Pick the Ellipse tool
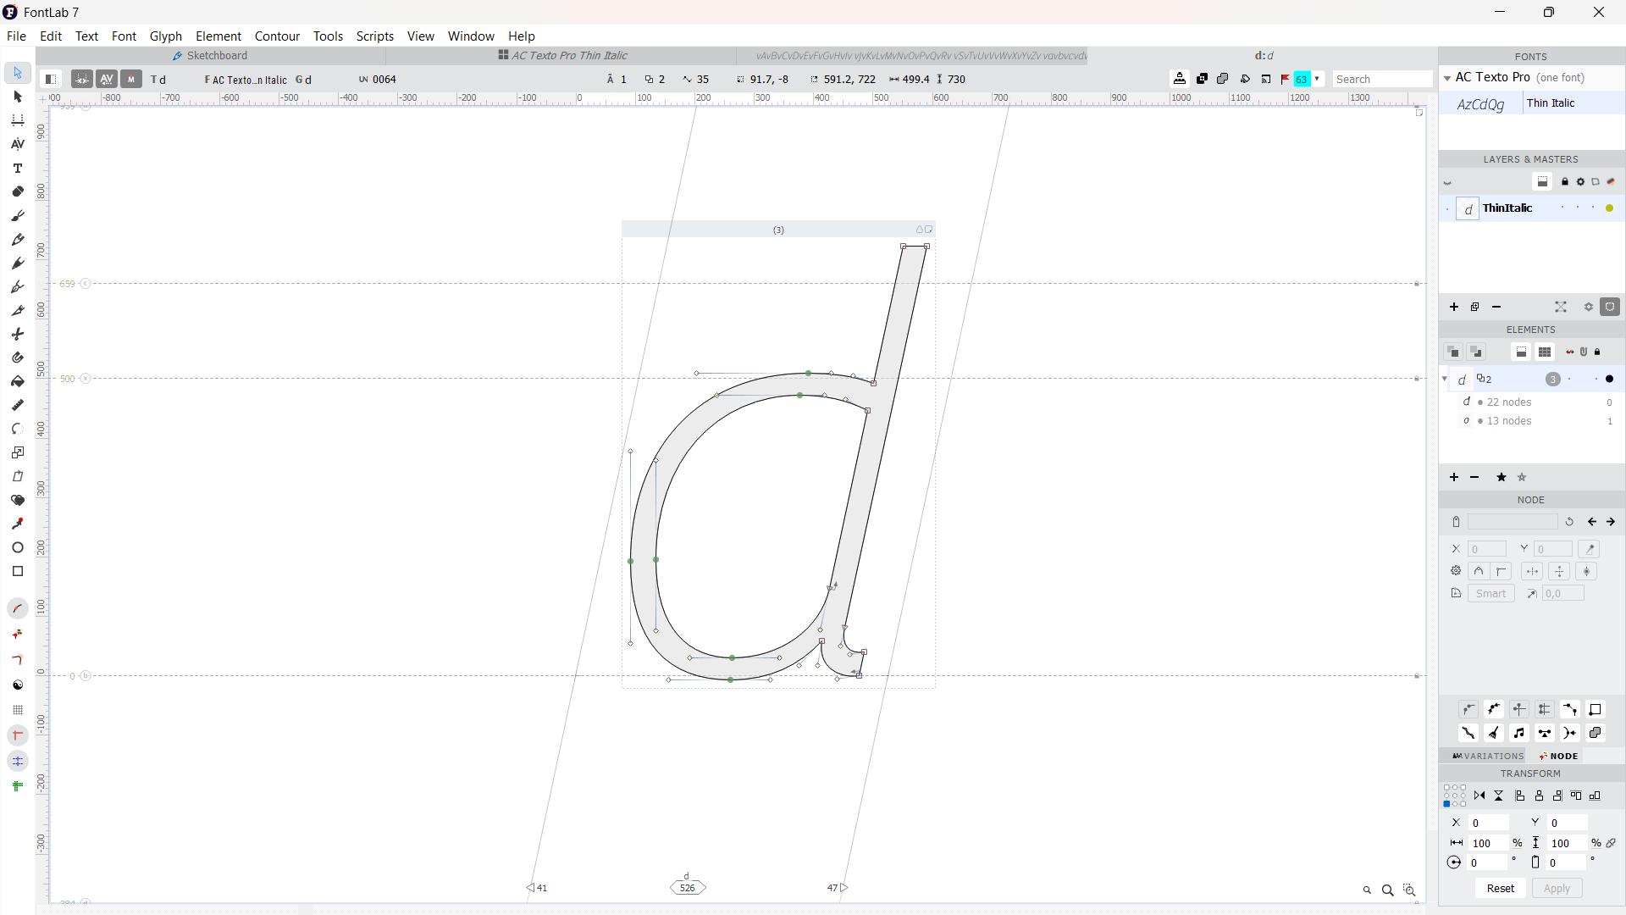The image size is (1626, 915). coord(17,548)
